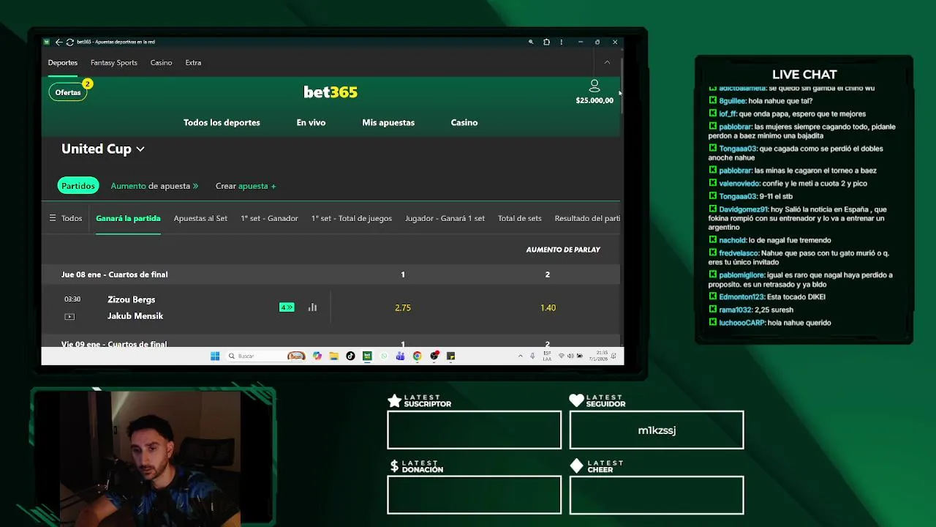The image size is (936, 527).
Task: Open Copilot from the taskbar
Action: [x=317, y=356]
